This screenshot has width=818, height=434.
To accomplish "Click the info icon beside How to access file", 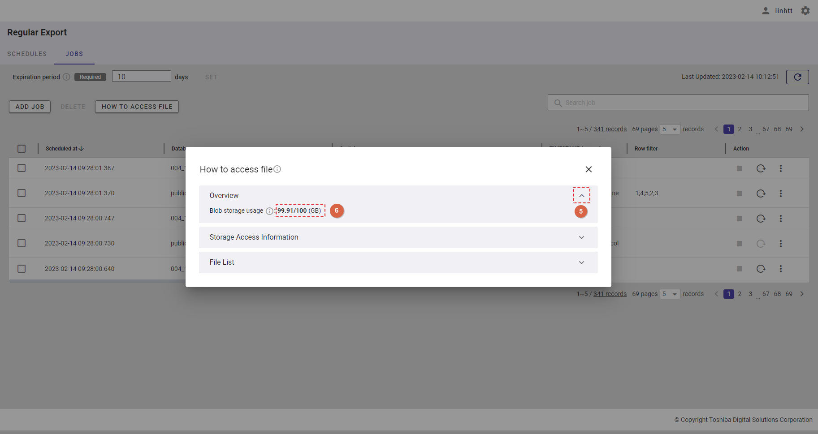I will click(277, 169).
